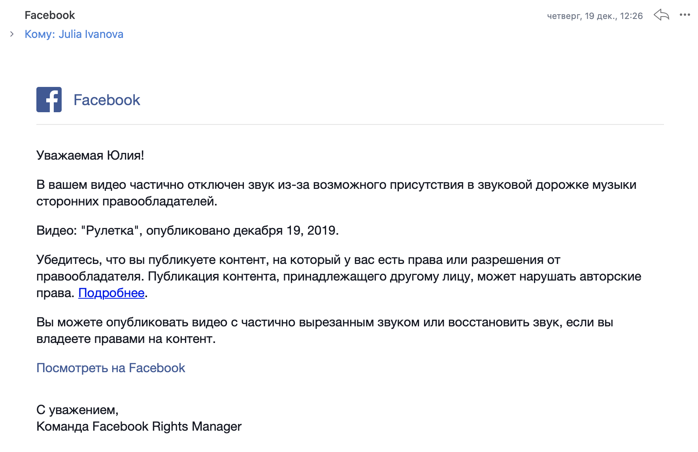
Task: Click the signature Команда Facebook Rights Manager
Action: click(139, 426)
